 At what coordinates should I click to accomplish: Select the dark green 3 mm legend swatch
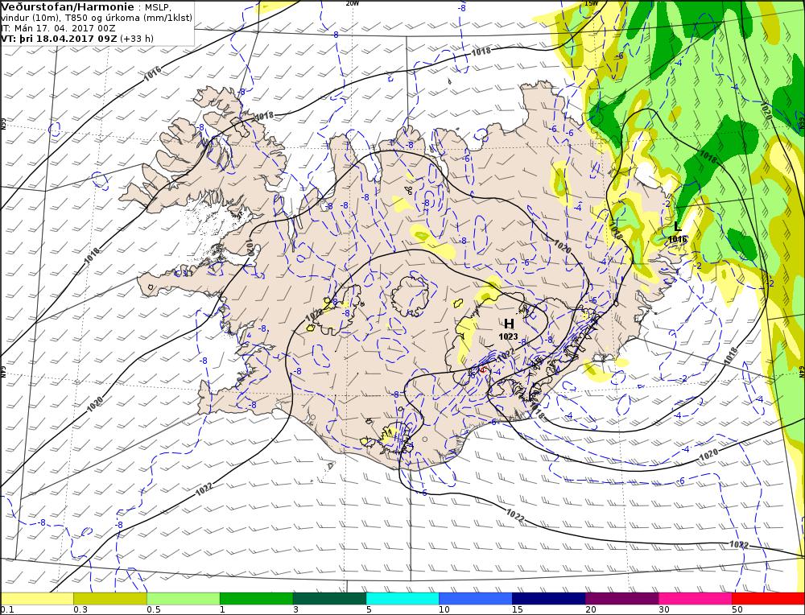(329, 599)
